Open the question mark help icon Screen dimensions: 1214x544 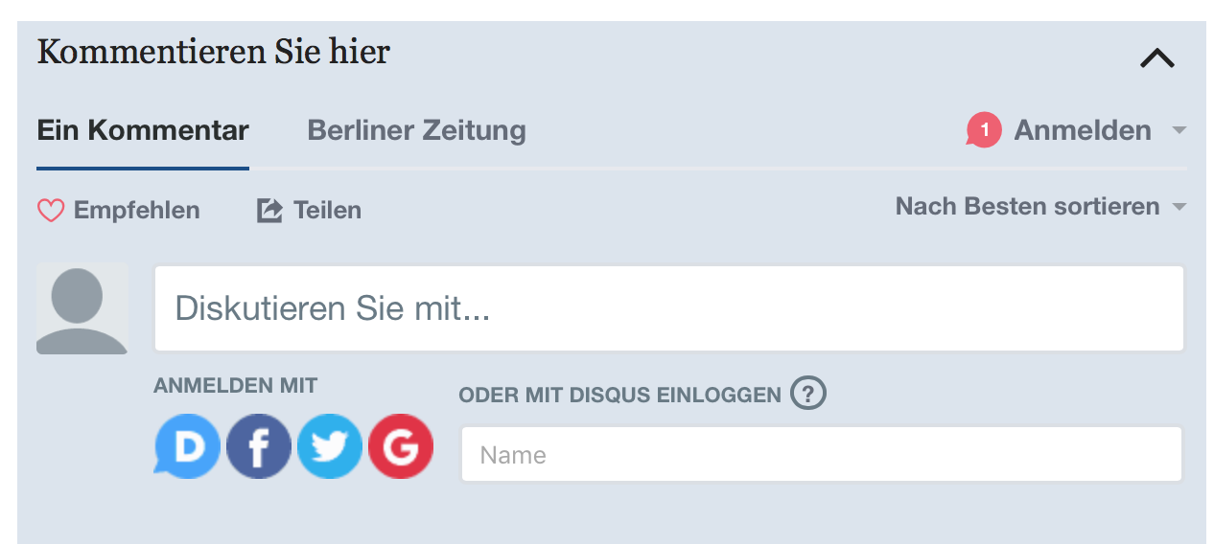pos(808,393)
